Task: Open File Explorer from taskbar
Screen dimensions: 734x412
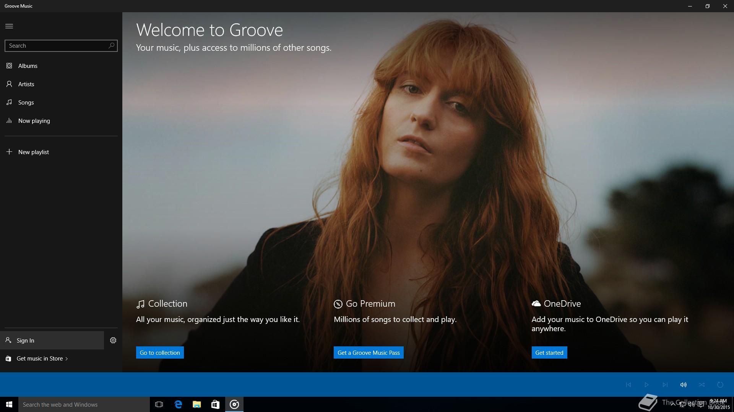Action: pyautogui.click(x=197, y=404)
